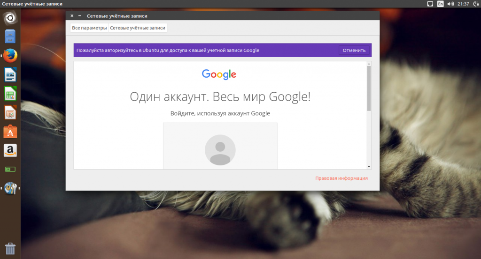Open the network indicator in top panel
The height and width of the screenshot is (259, 481).
coord(430,4)
